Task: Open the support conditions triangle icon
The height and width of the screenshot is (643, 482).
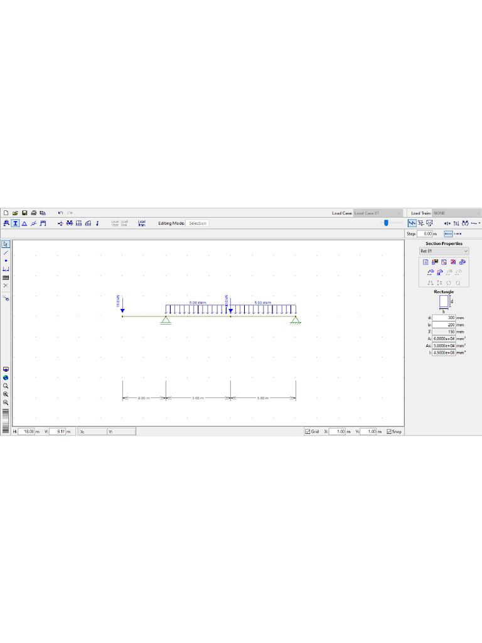Action: [x=24, y=224]
